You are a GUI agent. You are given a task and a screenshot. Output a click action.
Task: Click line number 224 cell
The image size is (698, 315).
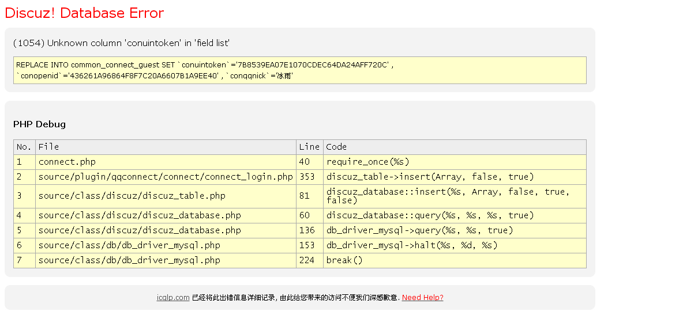(x=307, y=260)
